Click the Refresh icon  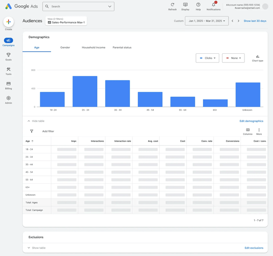point(172,5)
